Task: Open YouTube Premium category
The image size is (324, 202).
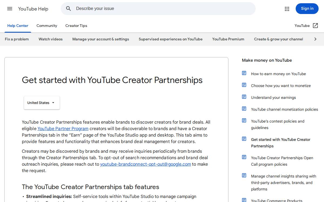Action: (x=228, y=39)
